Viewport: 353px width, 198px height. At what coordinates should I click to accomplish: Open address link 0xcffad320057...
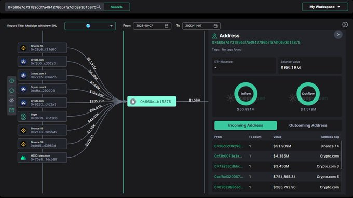tap(229, 177)
